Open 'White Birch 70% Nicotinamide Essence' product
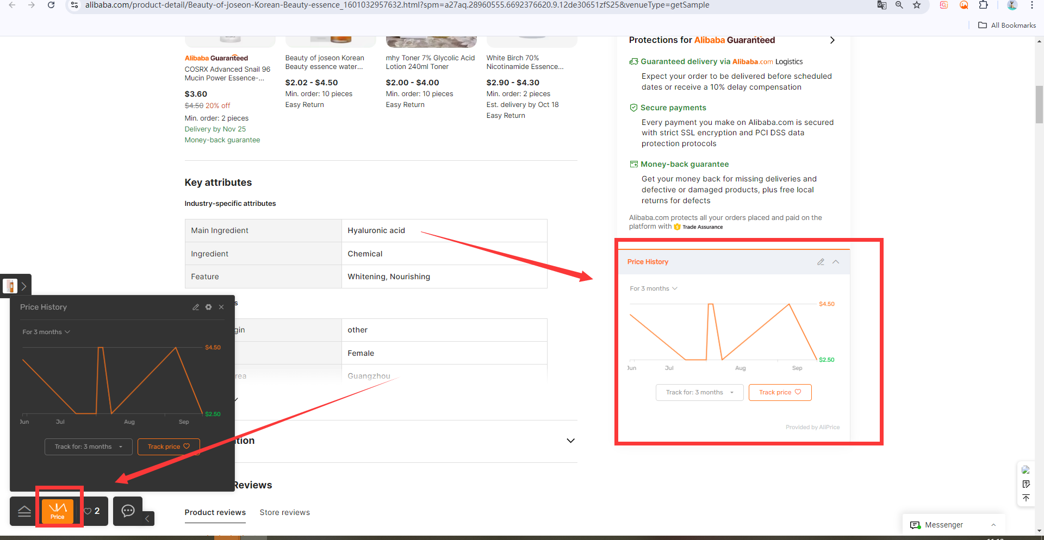 [x=525, y=62]
